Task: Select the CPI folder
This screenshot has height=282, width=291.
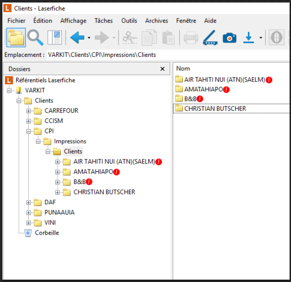Action: (x=49, y=131)
